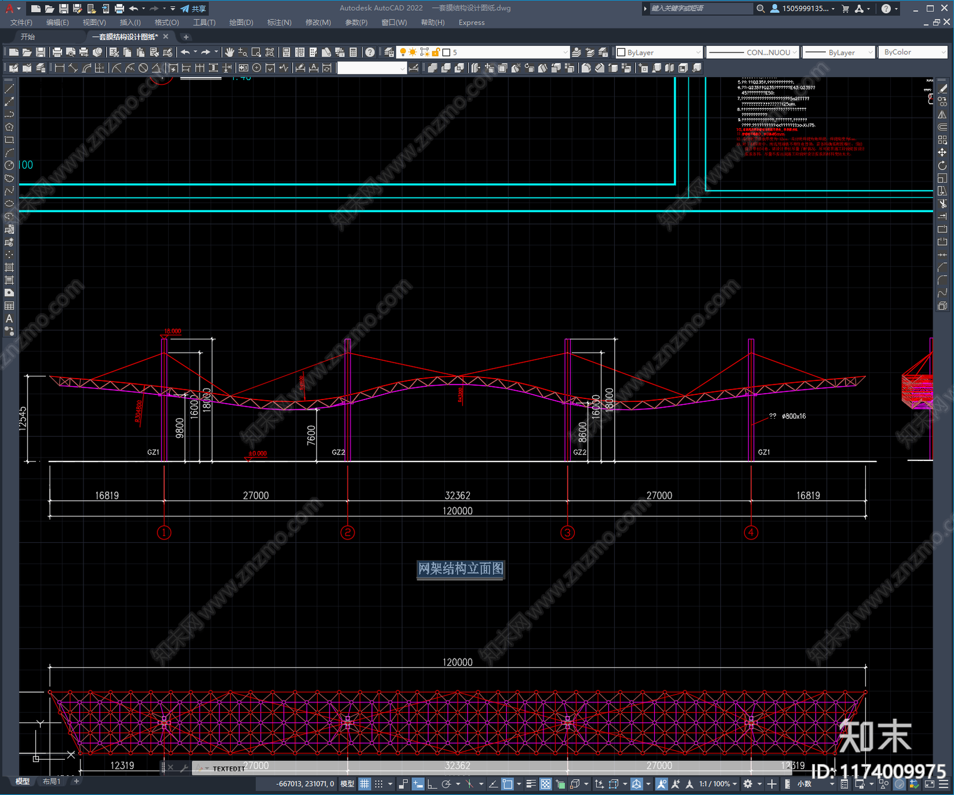The height and width of the screenshot is (795, 954).
Task: Open the Layer Properties Manager icon
Action: point(389,52)
